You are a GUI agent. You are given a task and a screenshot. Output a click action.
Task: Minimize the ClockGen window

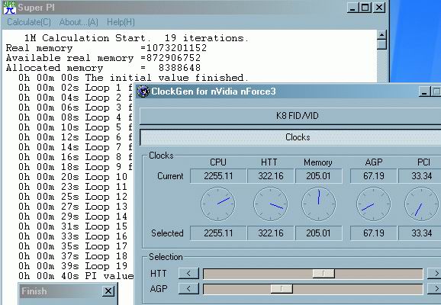[424, 91]
